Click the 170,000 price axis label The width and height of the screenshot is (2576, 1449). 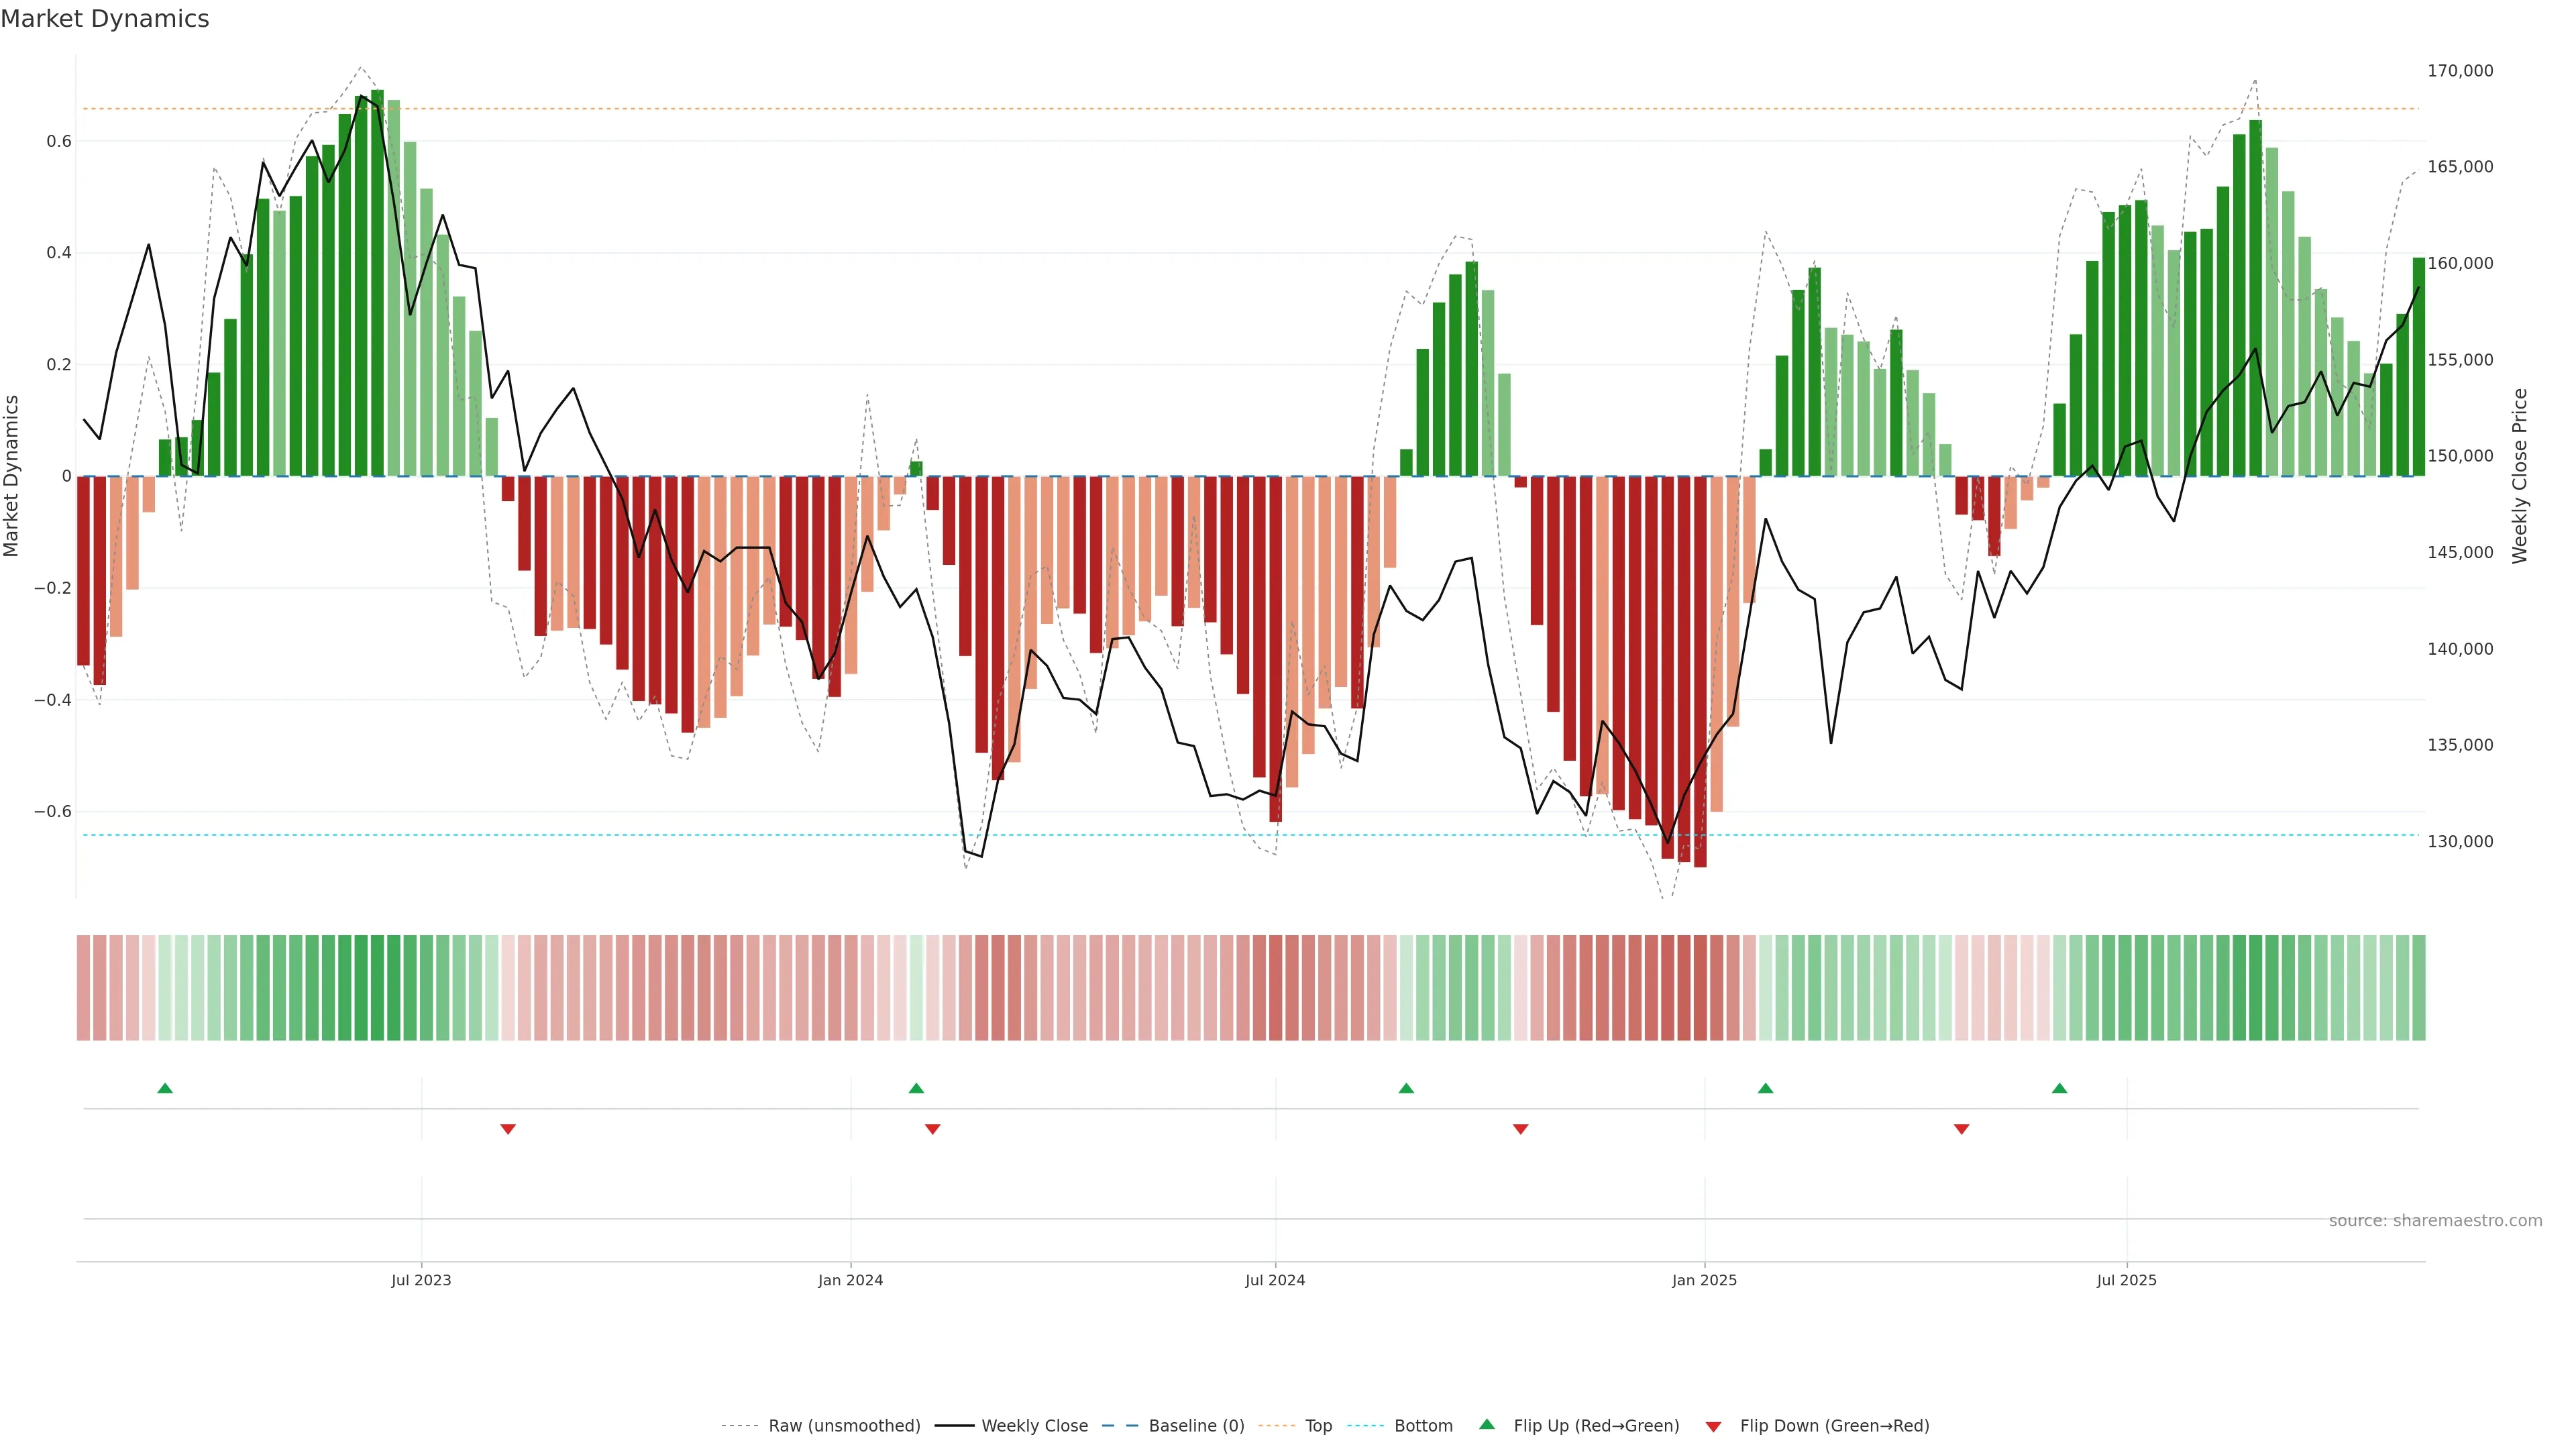(x=2460, y=71)
